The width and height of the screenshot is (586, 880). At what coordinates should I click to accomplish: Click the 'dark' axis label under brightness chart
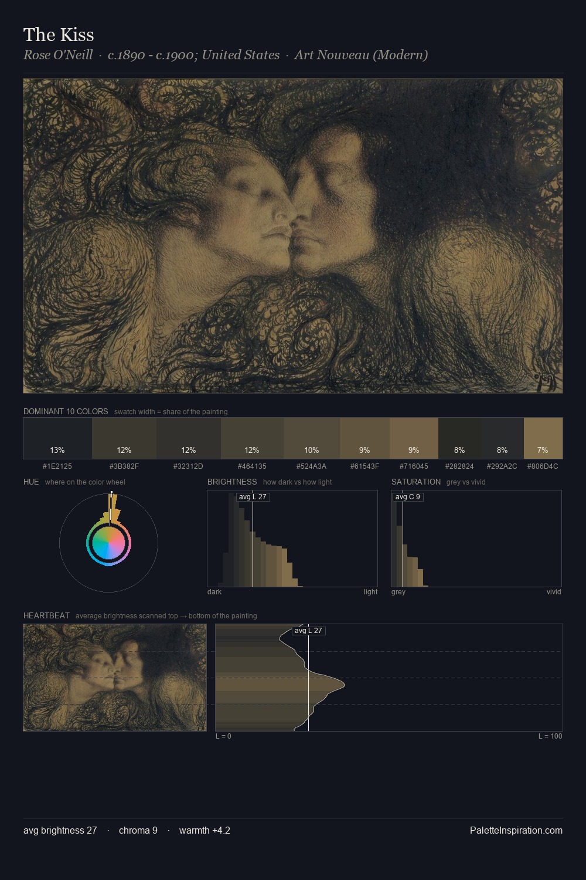pos(214,592)
